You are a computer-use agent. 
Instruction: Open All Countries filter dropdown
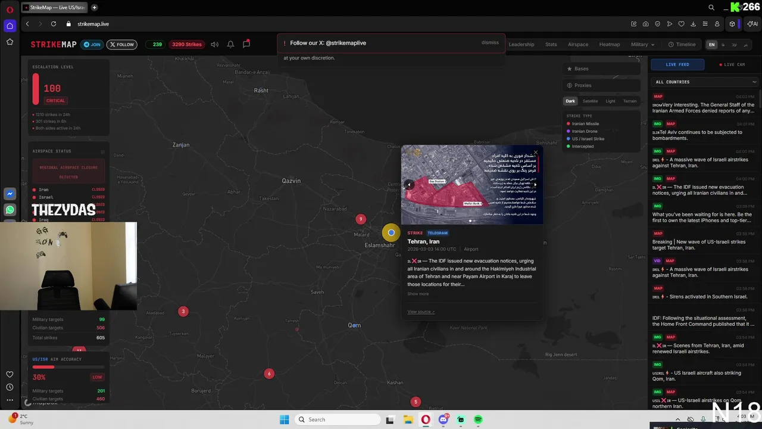click(x=705, y=82)
